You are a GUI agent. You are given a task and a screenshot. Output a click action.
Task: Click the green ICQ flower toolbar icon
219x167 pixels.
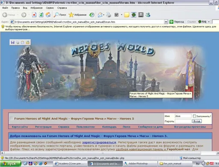[134, 15]
